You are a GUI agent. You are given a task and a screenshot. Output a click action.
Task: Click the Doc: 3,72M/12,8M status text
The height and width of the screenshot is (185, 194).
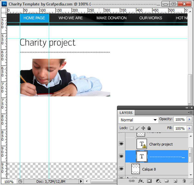tap(51, 181)
